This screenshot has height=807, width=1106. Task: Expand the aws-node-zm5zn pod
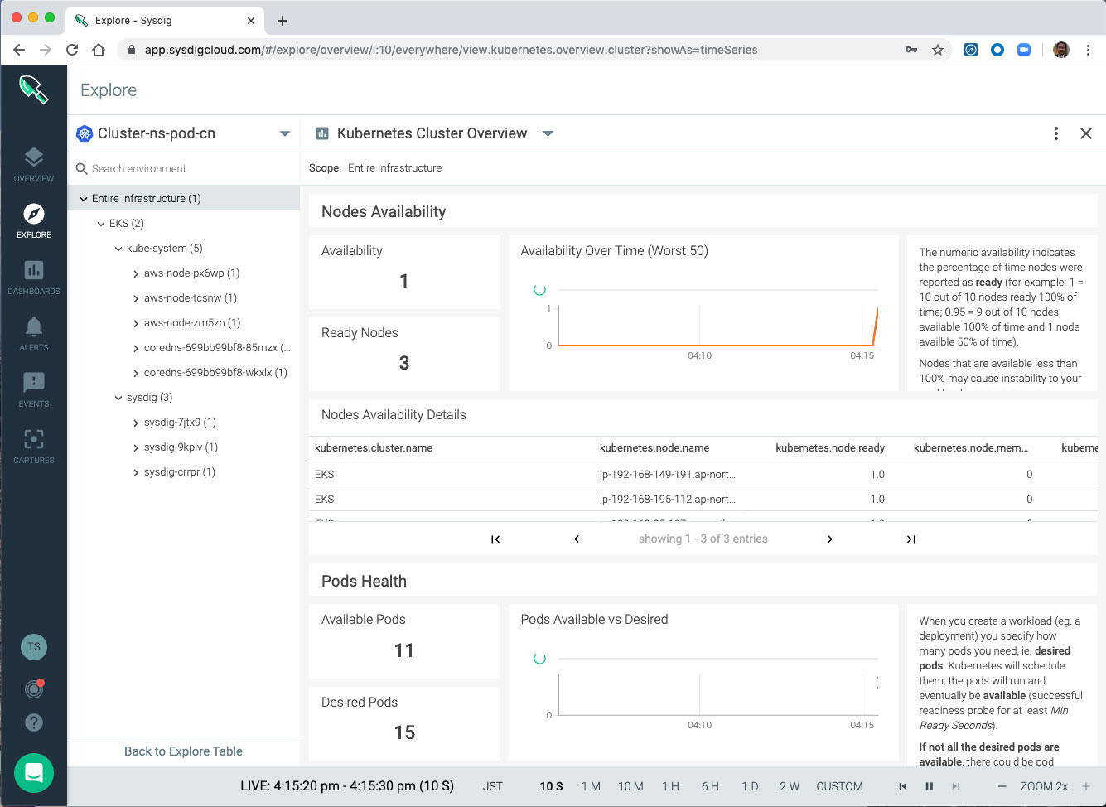click(x=136, y=323)
